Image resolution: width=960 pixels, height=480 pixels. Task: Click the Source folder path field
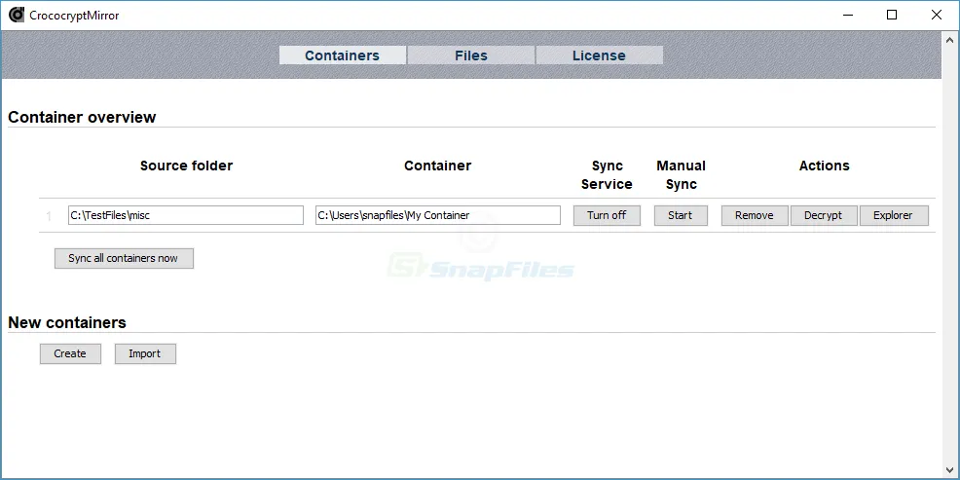[186, 215]
